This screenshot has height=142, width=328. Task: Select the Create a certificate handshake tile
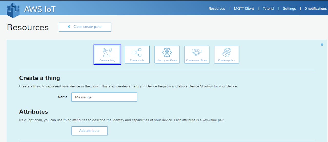[197, 55]
